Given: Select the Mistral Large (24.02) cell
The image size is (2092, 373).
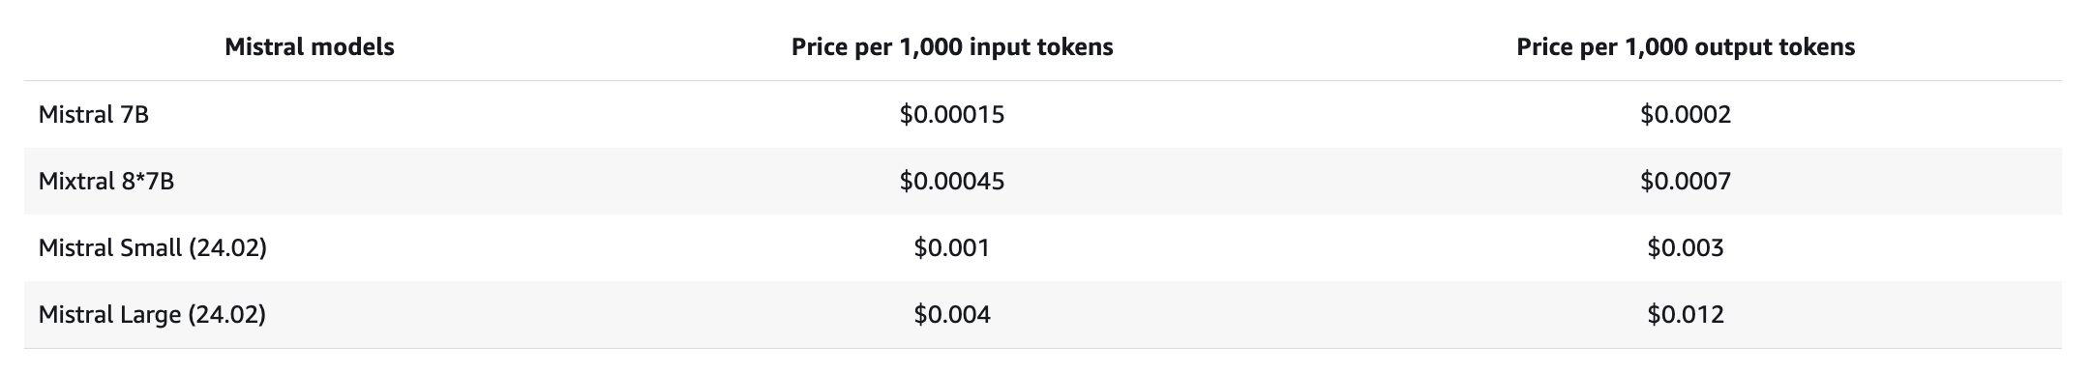Looking at the screenshot, I should [x=152, y=315].
